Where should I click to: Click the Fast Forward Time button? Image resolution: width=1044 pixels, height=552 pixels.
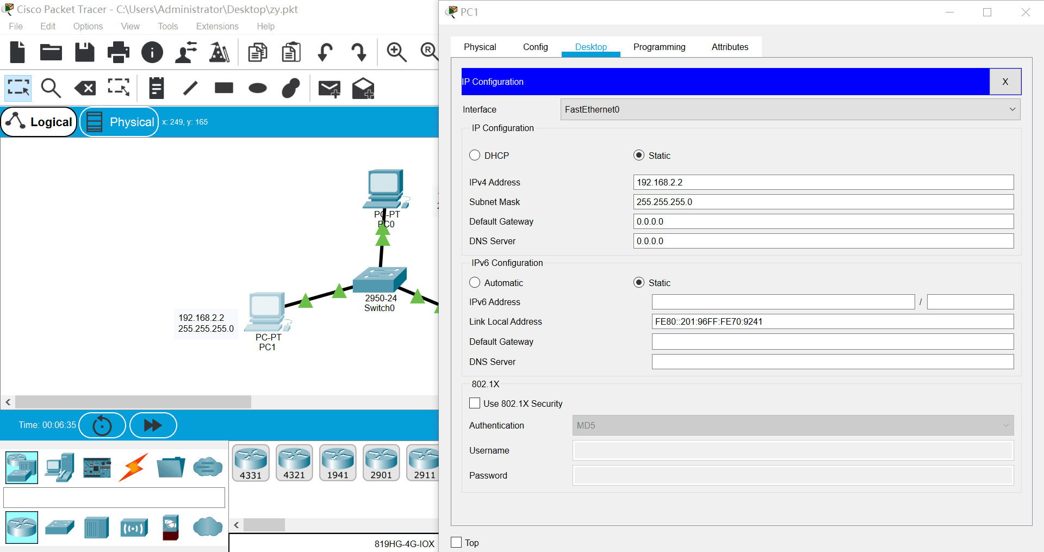tap(153, 425)
